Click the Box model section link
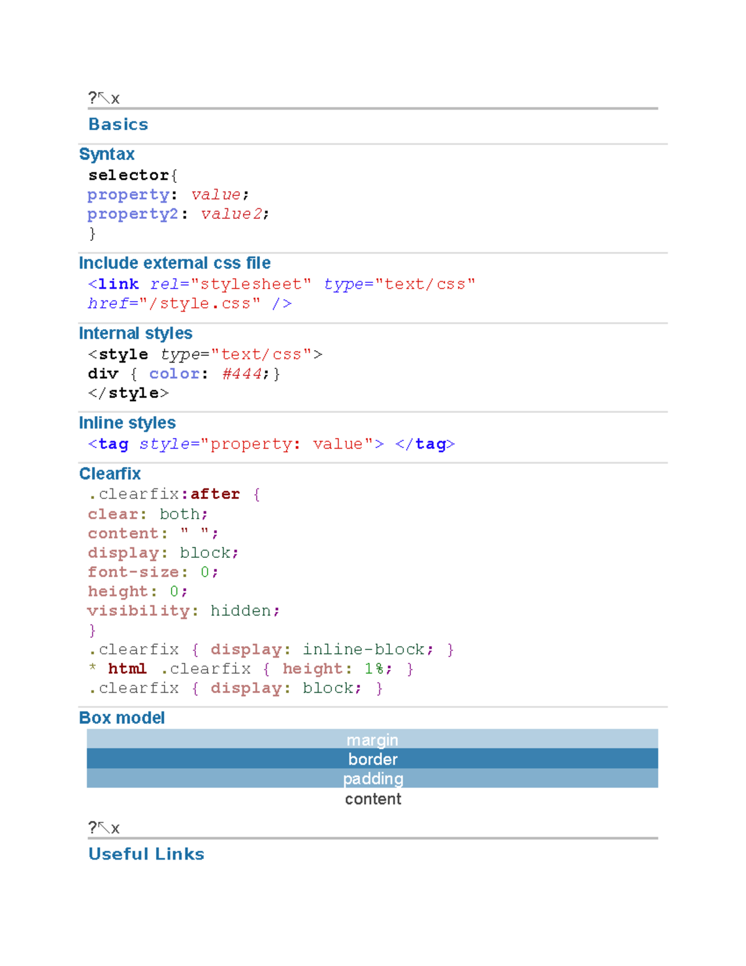This screenshot has height=966, width=746. 121,717
